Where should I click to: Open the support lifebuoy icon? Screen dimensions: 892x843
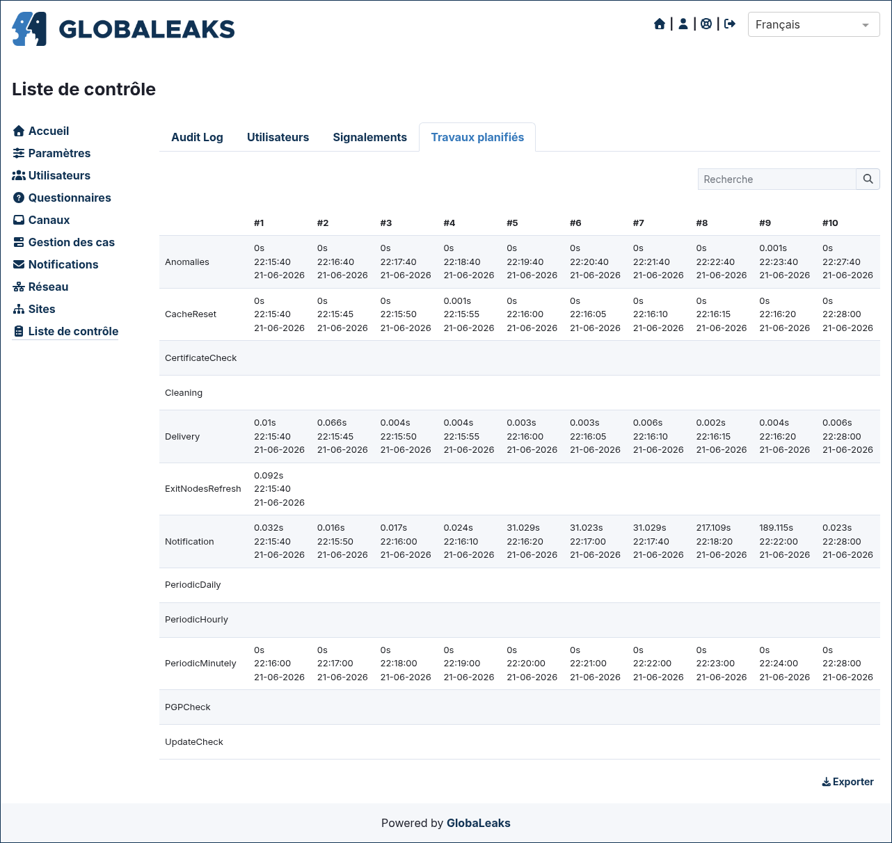(706, 24)
